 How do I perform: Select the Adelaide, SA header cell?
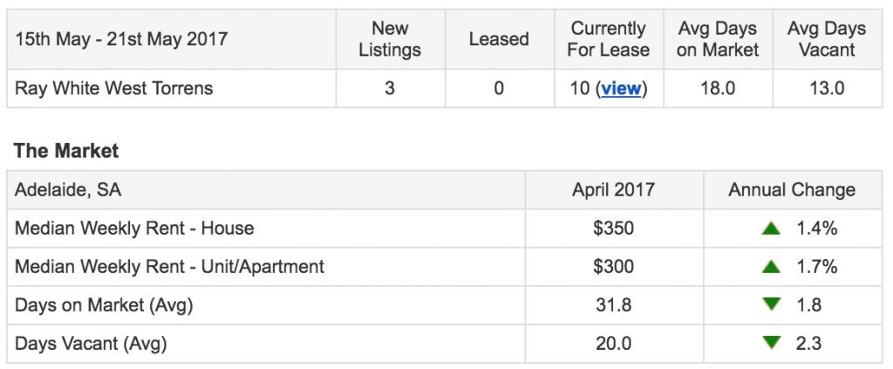coord(266,190)
